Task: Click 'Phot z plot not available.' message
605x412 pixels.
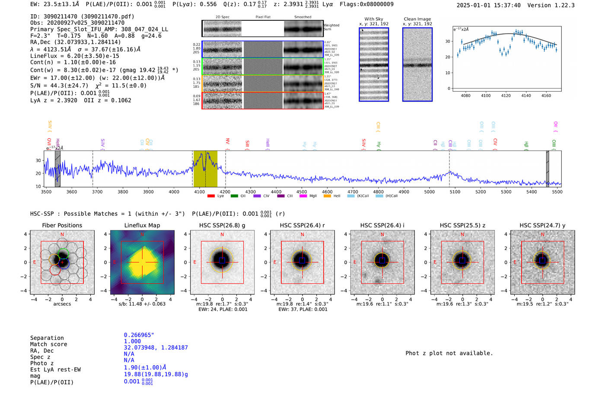Action: pos(449,353)
